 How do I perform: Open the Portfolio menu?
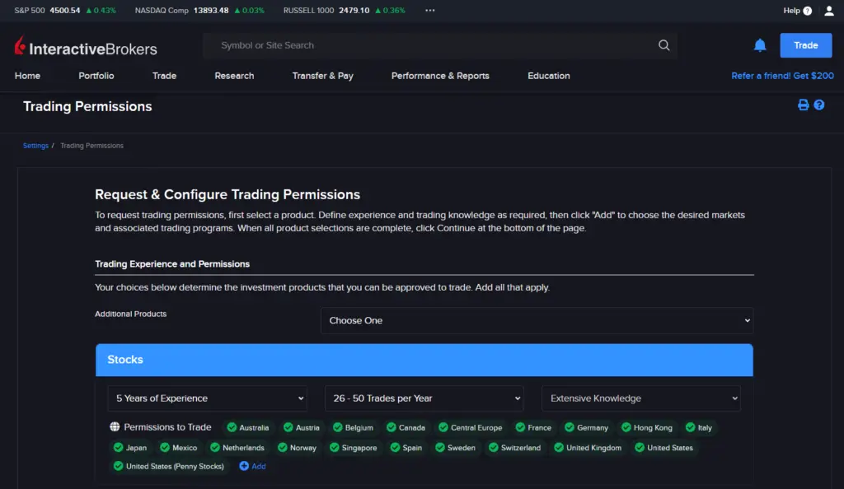pos(96,76)
